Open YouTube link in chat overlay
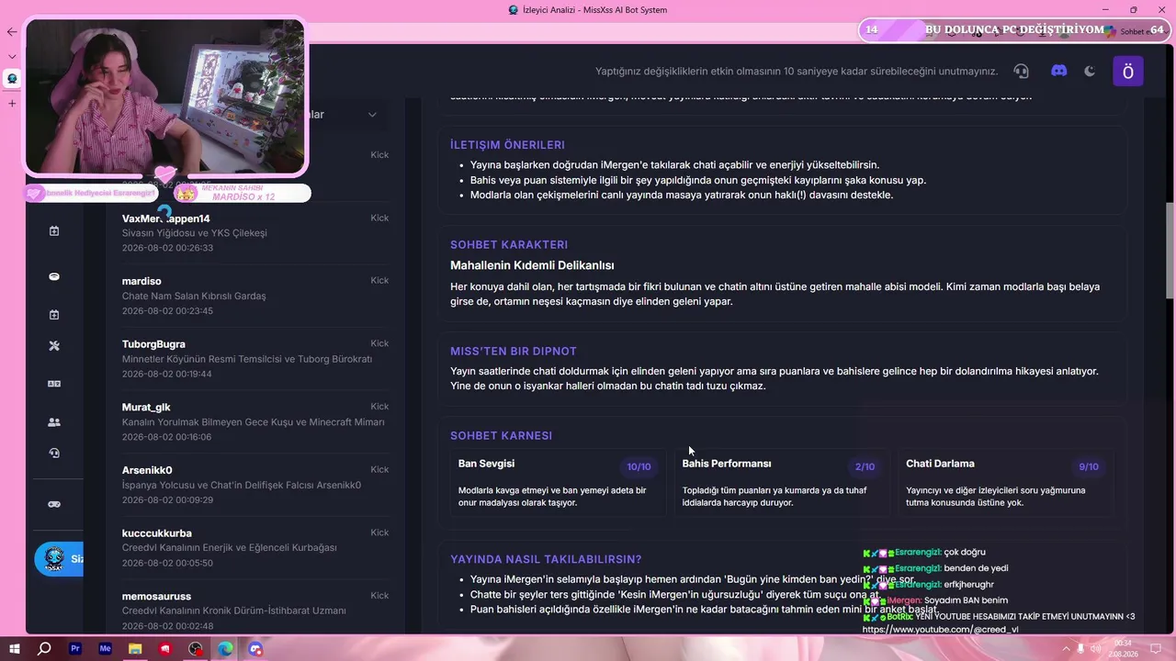This screenshot has width=1176, height=661. pos(940,630)
